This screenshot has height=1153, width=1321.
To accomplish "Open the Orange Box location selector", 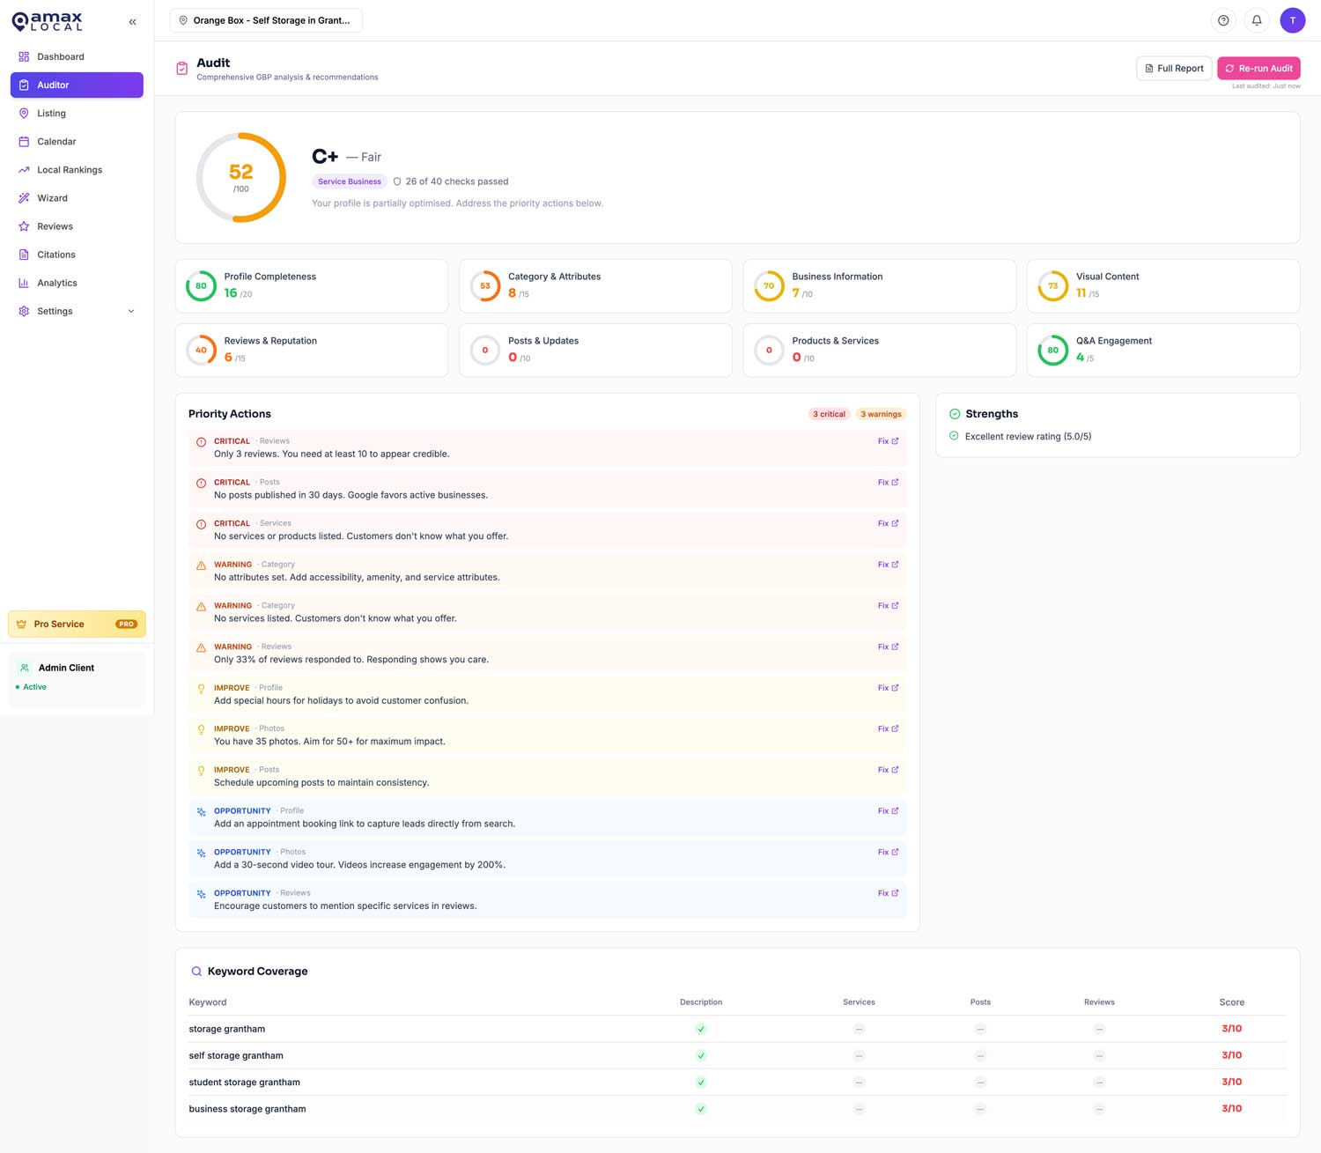I will [x=265, y=20].
